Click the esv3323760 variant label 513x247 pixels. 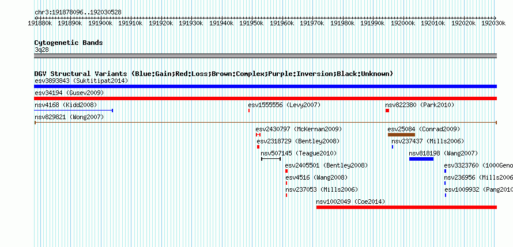tap(478, 165)
